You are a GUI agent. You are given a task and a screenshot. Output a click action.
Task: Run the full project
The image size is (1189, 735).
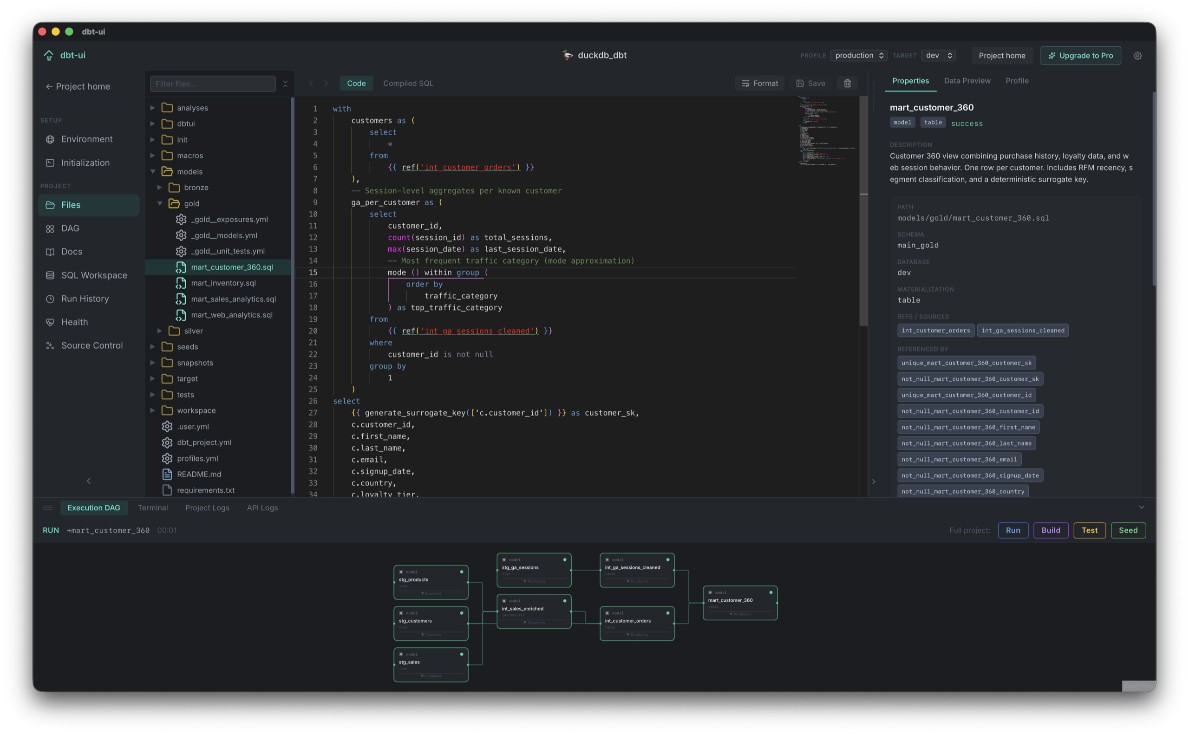click(x=1013, y=530)
